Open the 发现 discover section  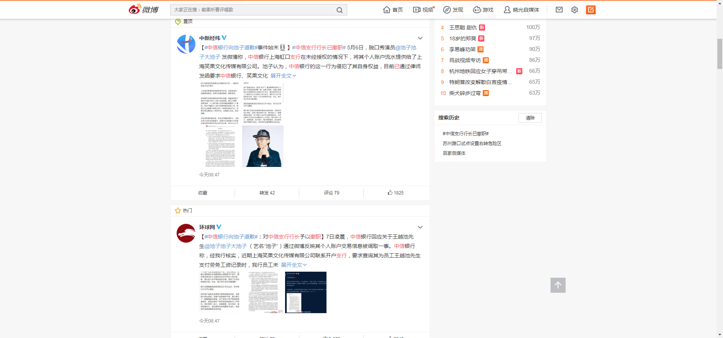(x=453, y=10)
